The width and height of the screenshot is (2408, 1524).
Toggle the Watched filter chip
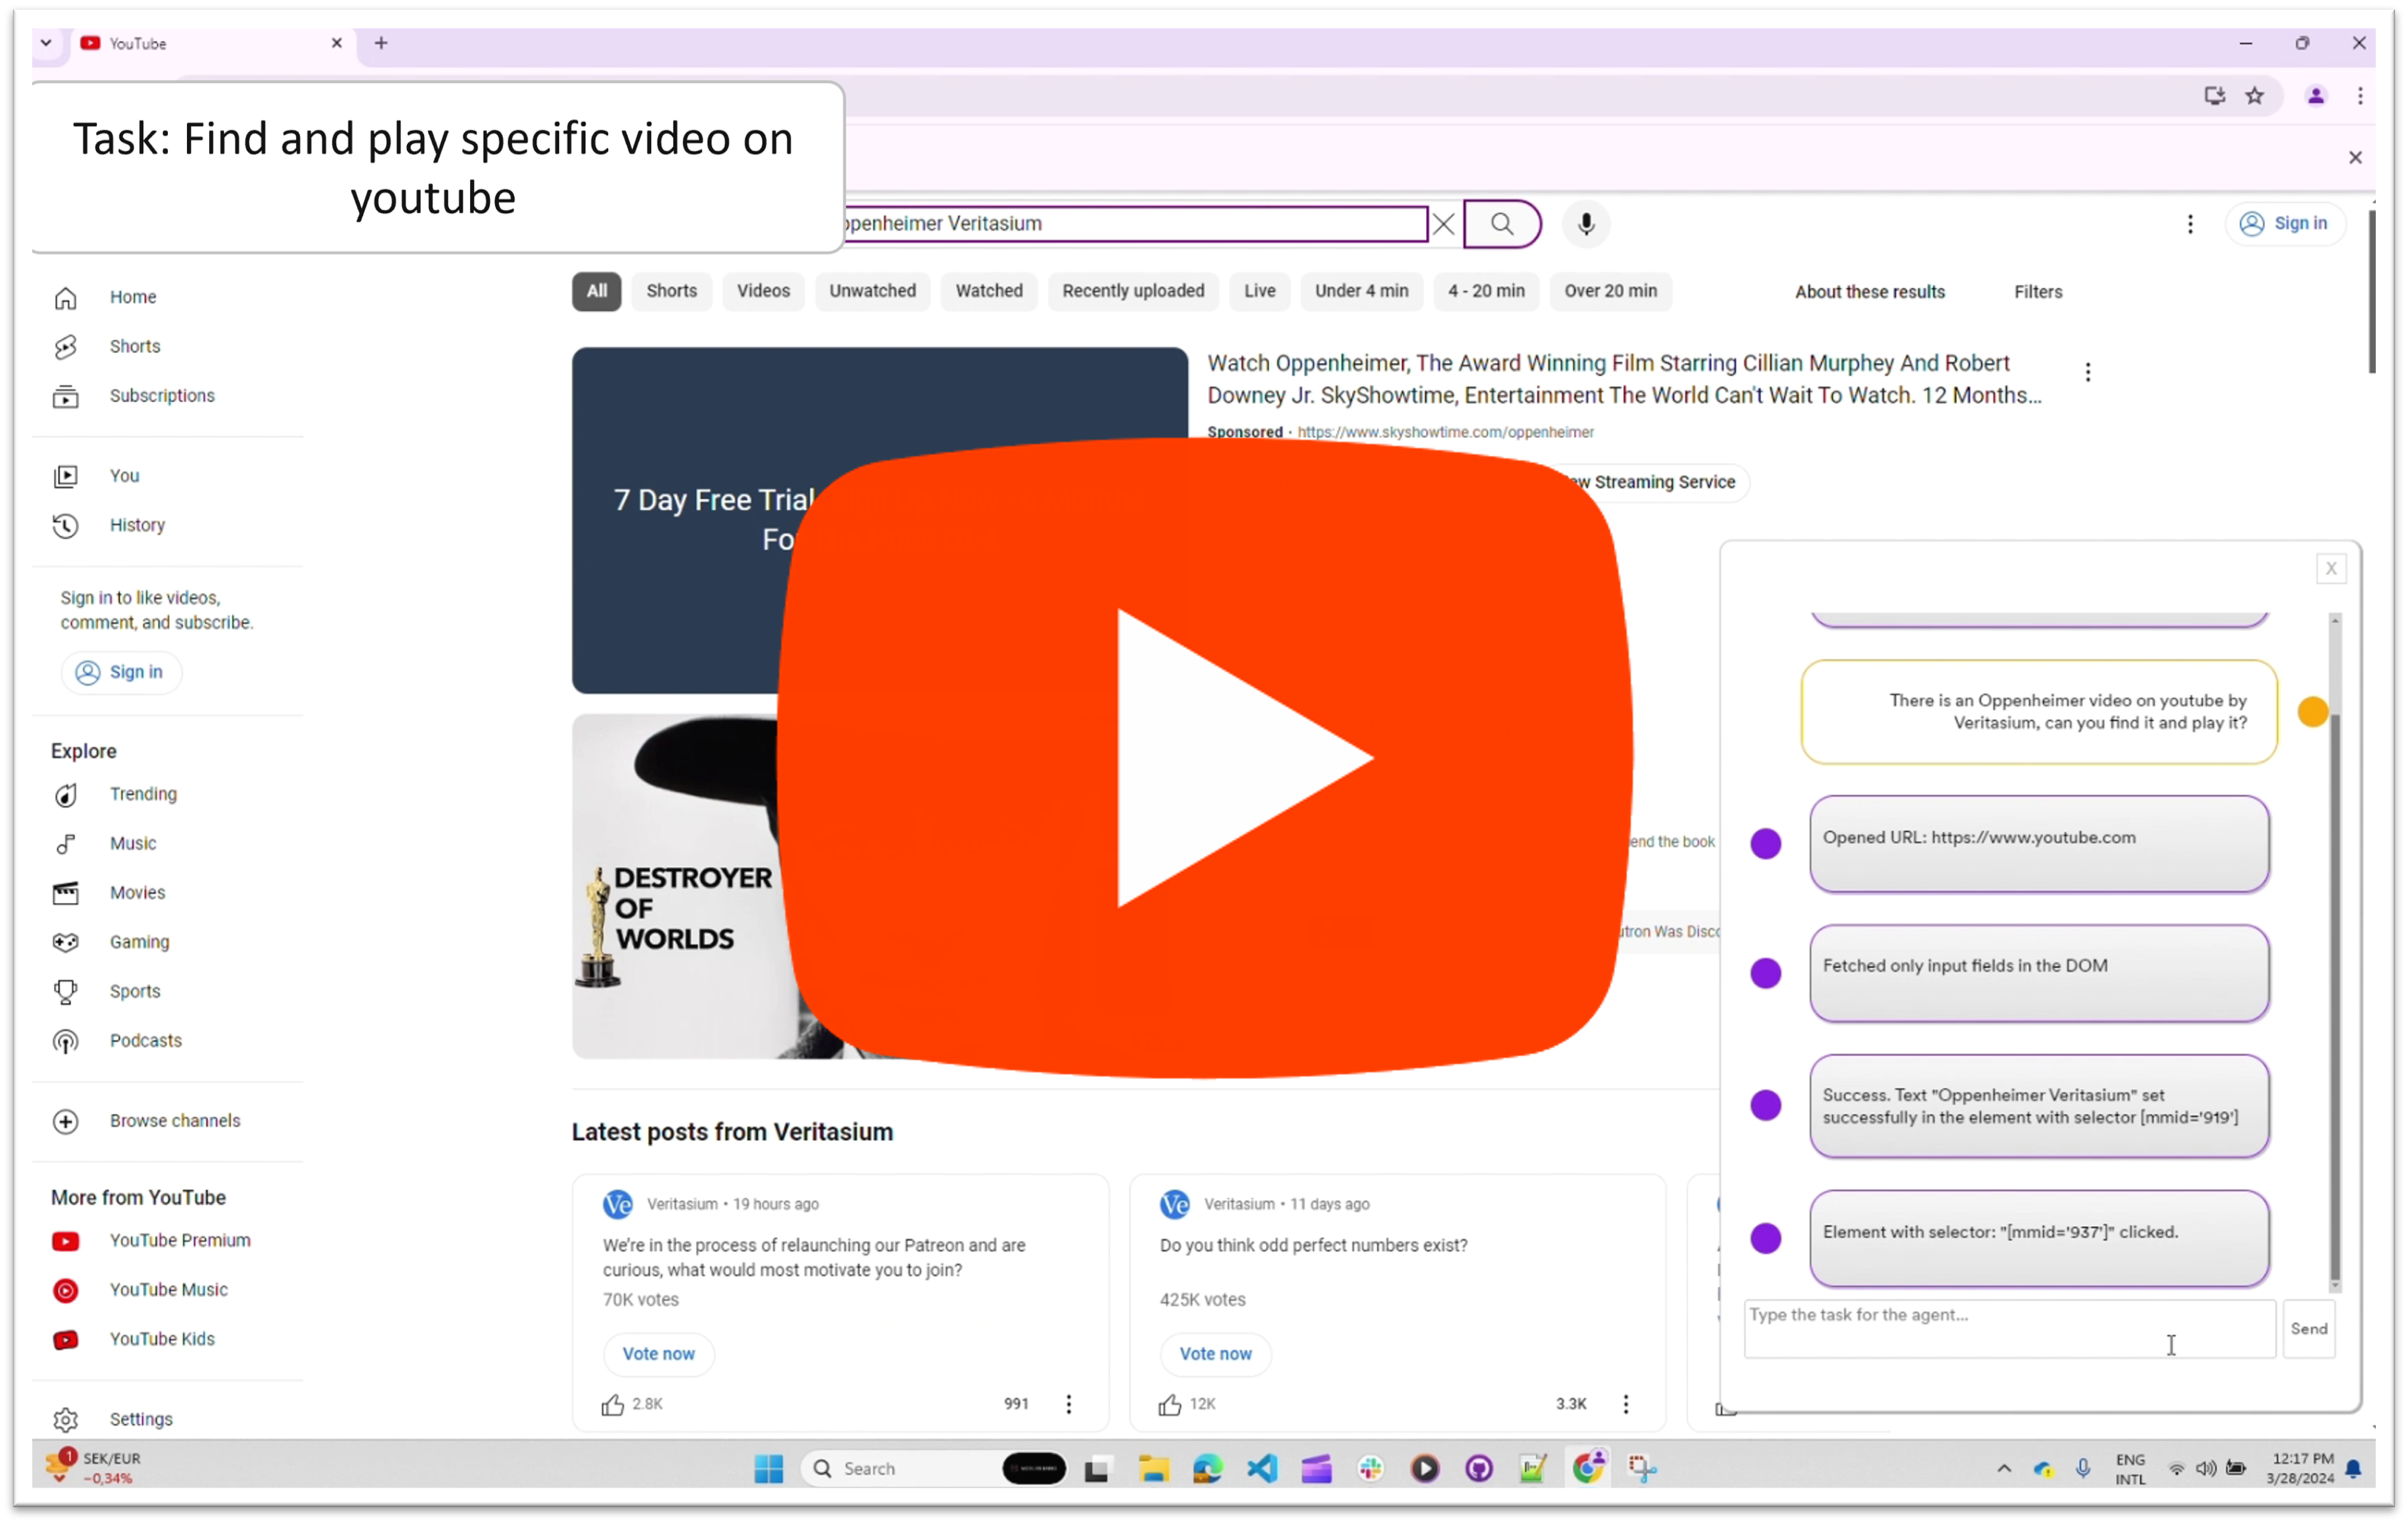[987, 290]
